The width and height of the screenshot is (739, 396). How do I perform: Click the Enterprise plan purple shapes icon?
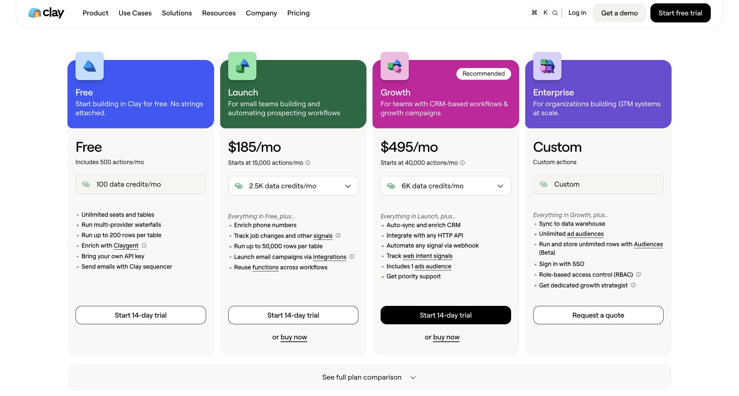click(547, 66)
